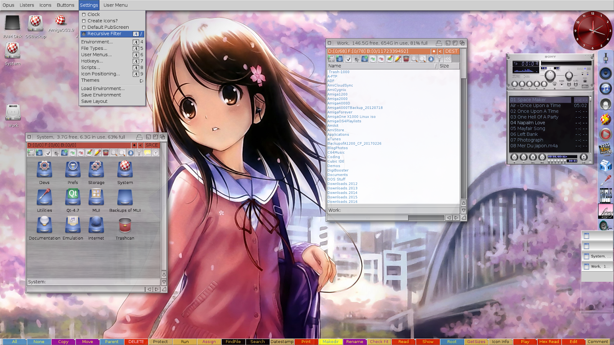Expand the Themes submenu
This screenshot has height=345, width=614.
click(x=112, y=80)
